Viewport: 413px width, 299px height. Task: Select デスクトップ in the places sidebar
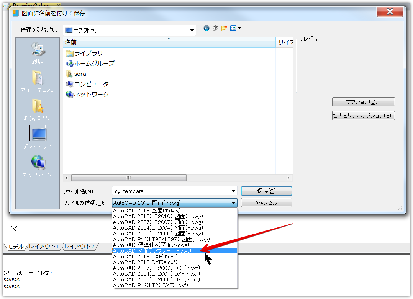(37, 137)
